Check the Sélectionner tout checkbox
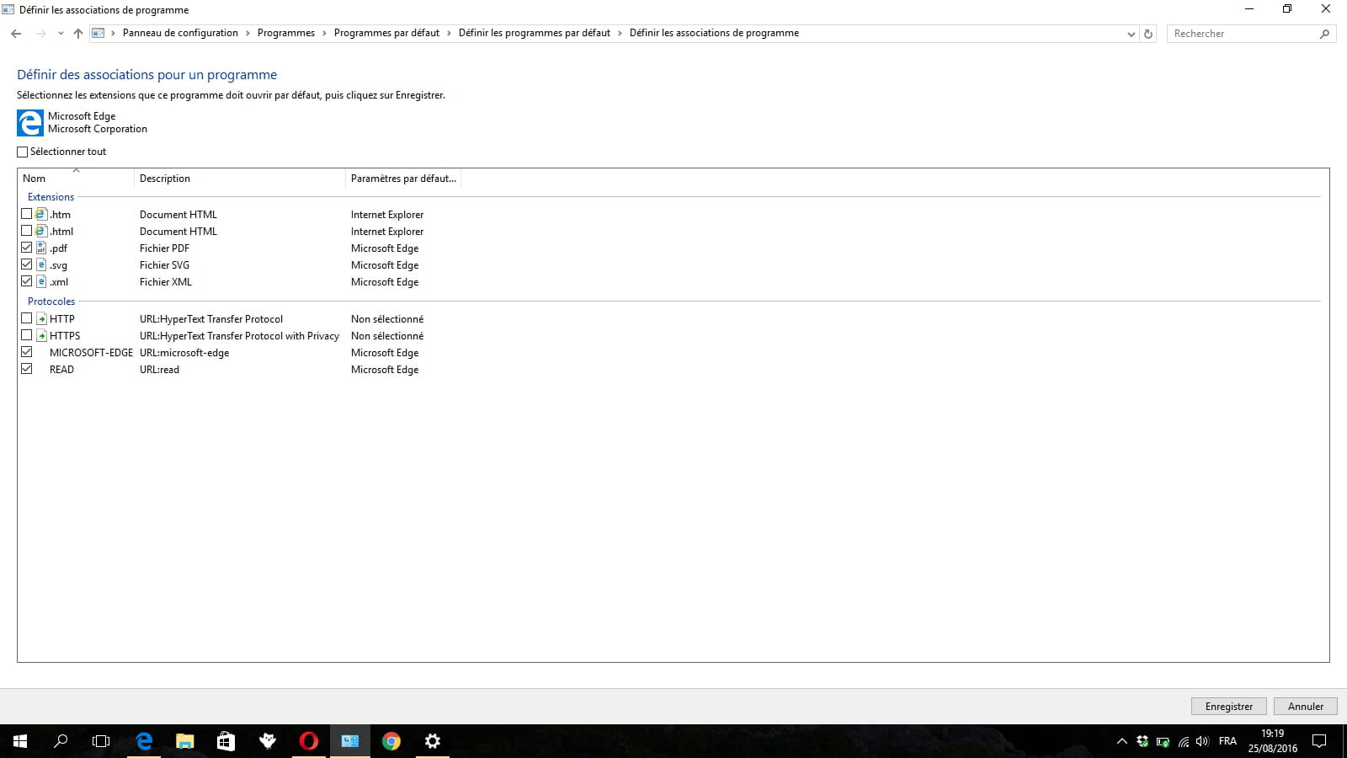The height and width of the screenshot is (758, 1347). coord(23,152)
